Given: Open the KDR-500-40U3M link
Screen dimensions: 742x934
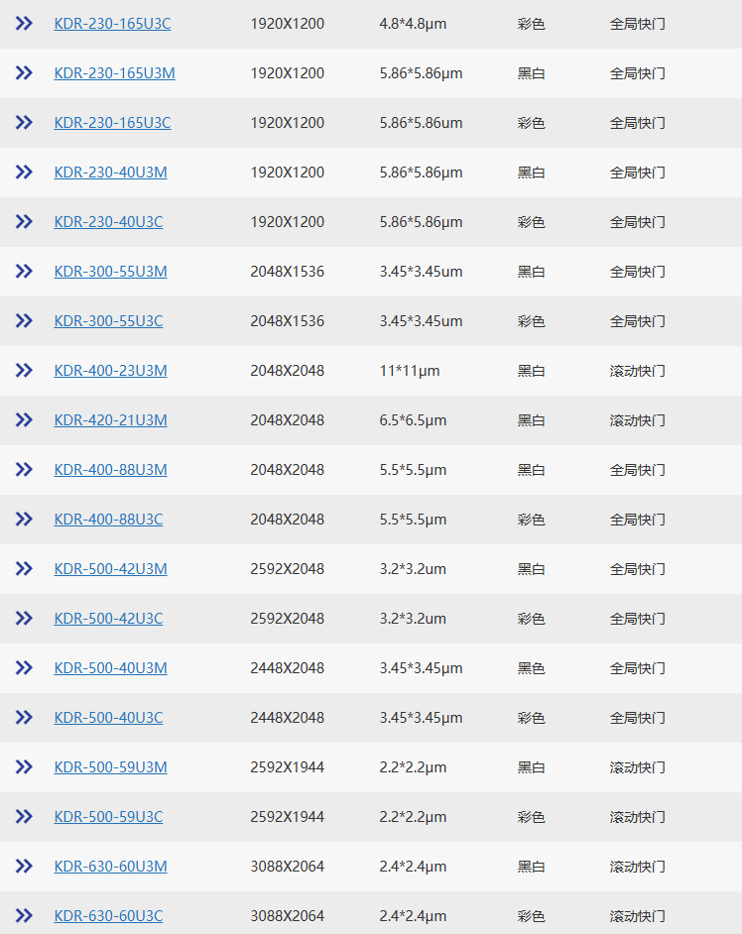Looking at the screenshot, I should tap(110, 668).
